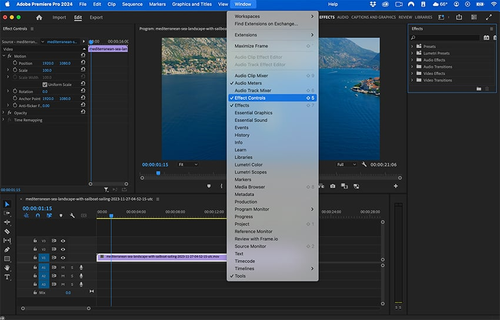Expand the Lumetri Presets folder
The image size is (500, 320).
[412, 53]
